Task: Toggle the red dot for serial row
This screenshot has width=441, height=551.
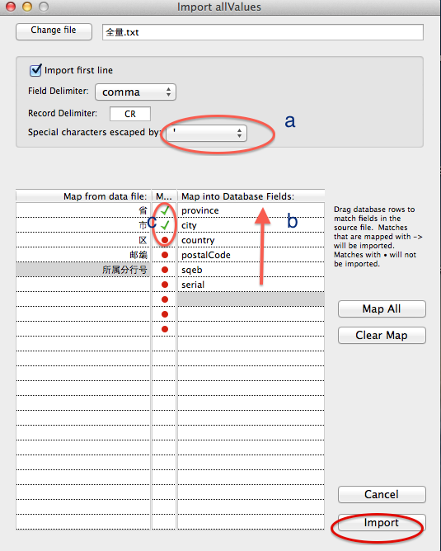Action: click(x=165, y=285)
